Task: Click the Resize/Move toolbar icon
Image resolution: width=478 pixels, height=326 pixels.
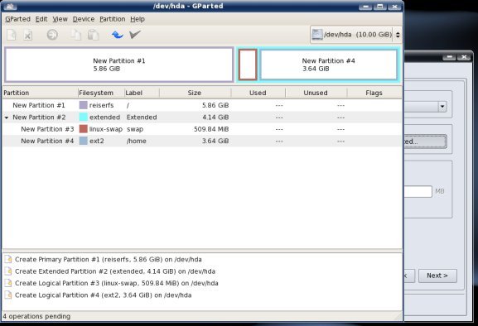Action: pos(52,35)
